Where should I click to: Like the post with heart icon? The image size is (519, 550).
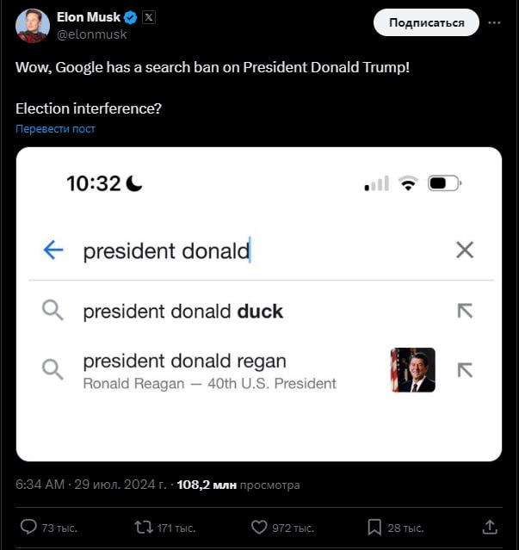click(x=258, y=527)
